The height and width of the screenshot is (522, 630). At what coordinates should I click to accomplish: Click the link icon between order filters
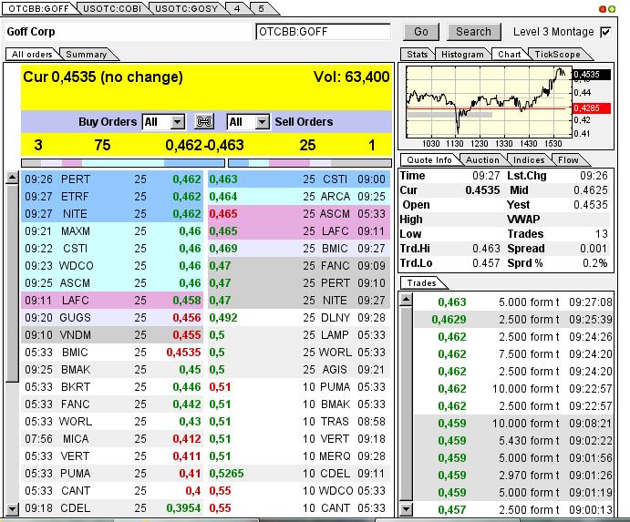[204, 121]
